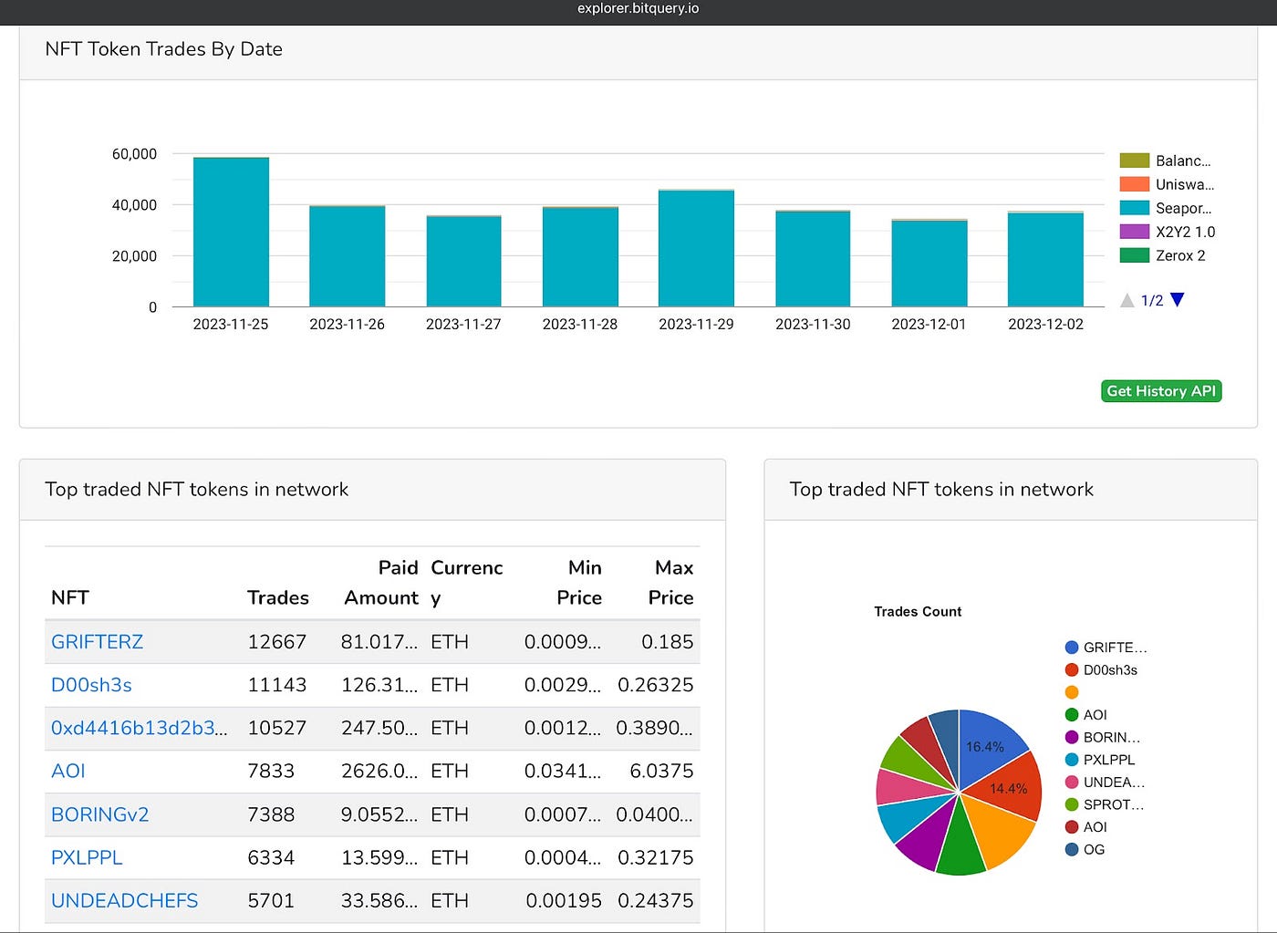Select the 2023-11-29 bar in chart

696,248
